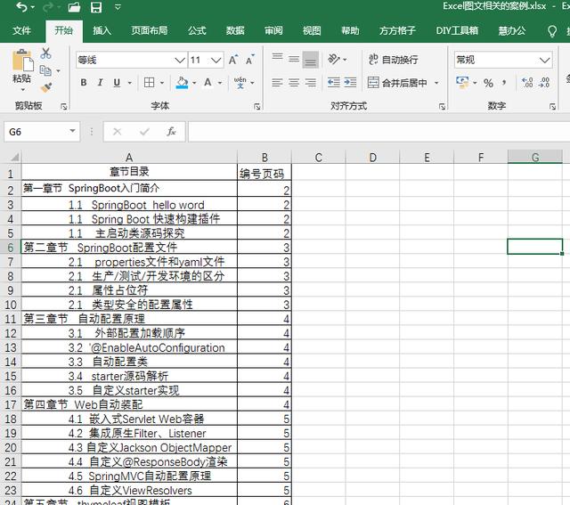Screen dimensions: 570x505
Task: Switch to the 公式 tab
Action: point(197,30)
